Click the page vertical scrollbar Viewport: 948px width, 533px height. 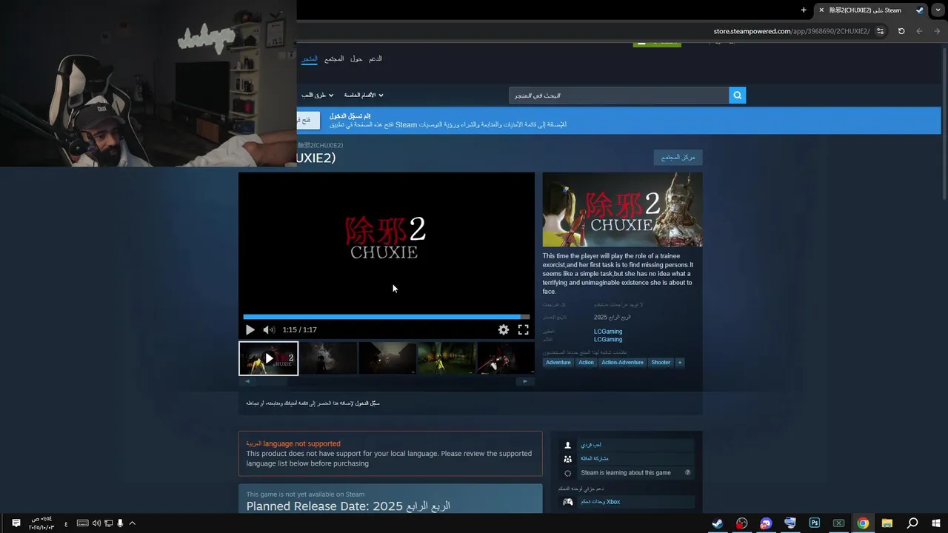point(944,122)
